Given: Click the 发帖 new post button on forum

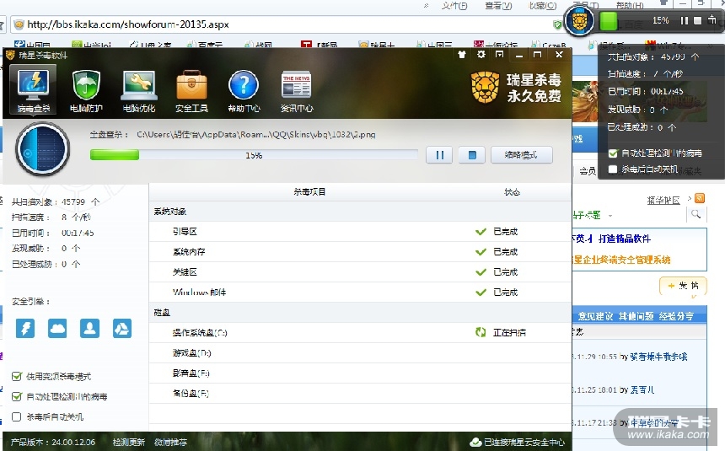Looking at the screenshot, I should pos(683,286).
